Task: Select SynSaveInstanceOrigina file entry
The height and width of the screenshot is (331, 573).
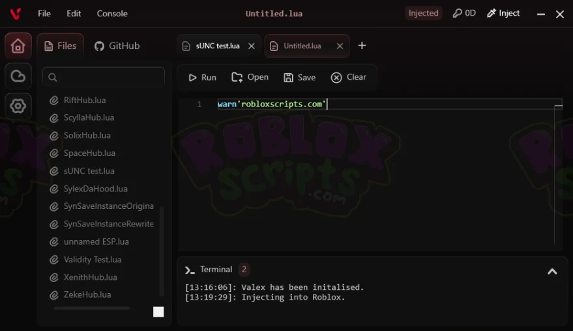Action: (x=108, y=206)
